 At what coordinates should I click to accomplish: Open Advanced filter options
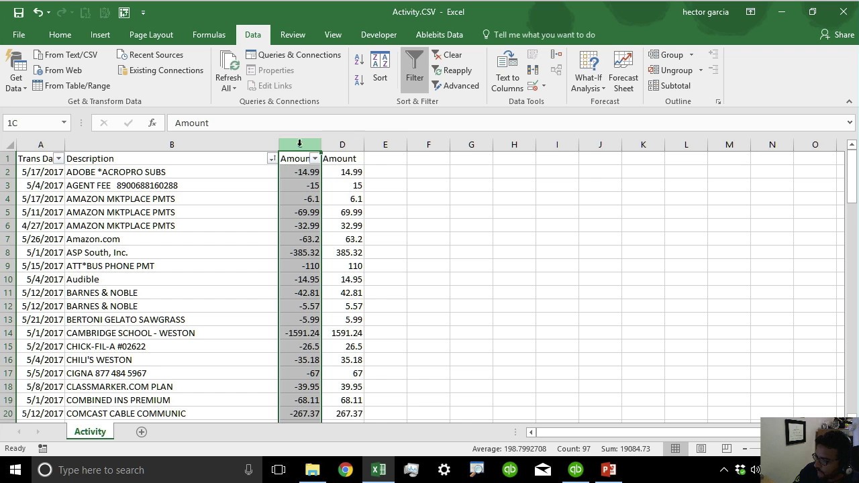tap(455, 86)
